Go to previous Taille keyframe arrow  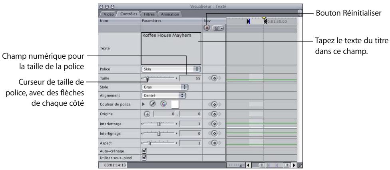coord(209,78)
